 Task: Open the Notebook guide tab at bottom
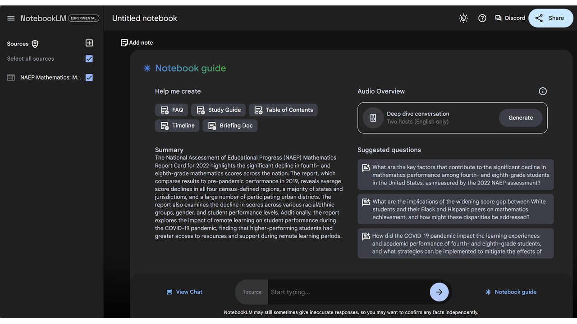coord(511,292)
